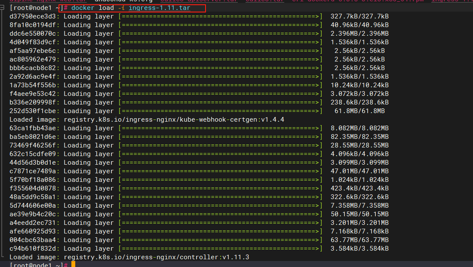Click the size 47.01MB/47.01MB
The width and height of the screenshot is (473, 267).
click(359, 171)
